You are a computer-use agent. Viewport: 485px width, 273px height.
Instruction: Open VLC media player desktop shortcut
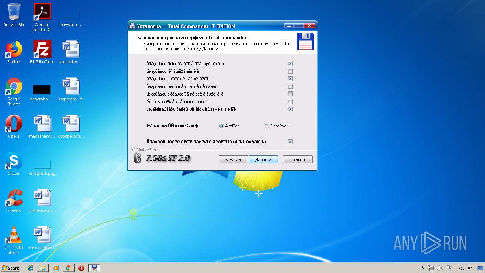tap(14, 240)
